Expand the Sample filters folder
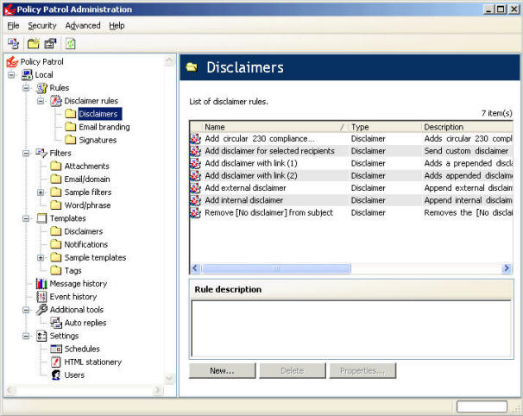The image size is (523, 416). tap(41, 192)
